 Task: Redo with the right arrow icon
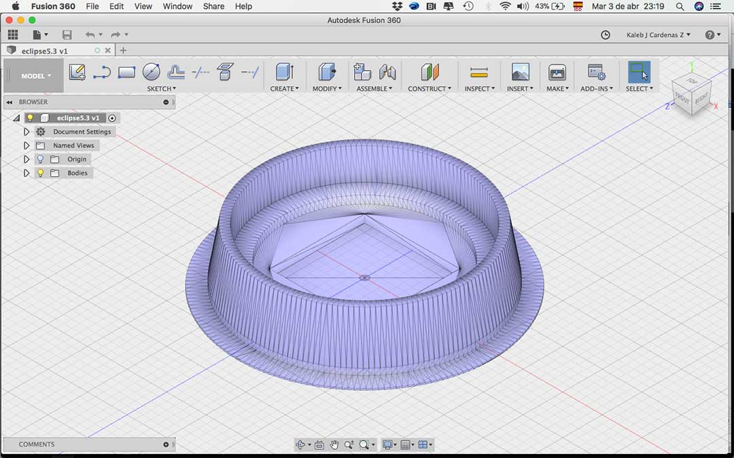point(116,35)
